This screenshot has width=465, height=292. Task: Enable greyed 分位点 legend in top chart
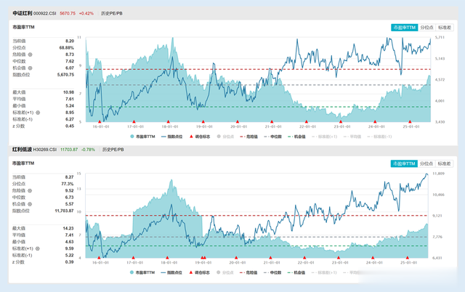225,137
